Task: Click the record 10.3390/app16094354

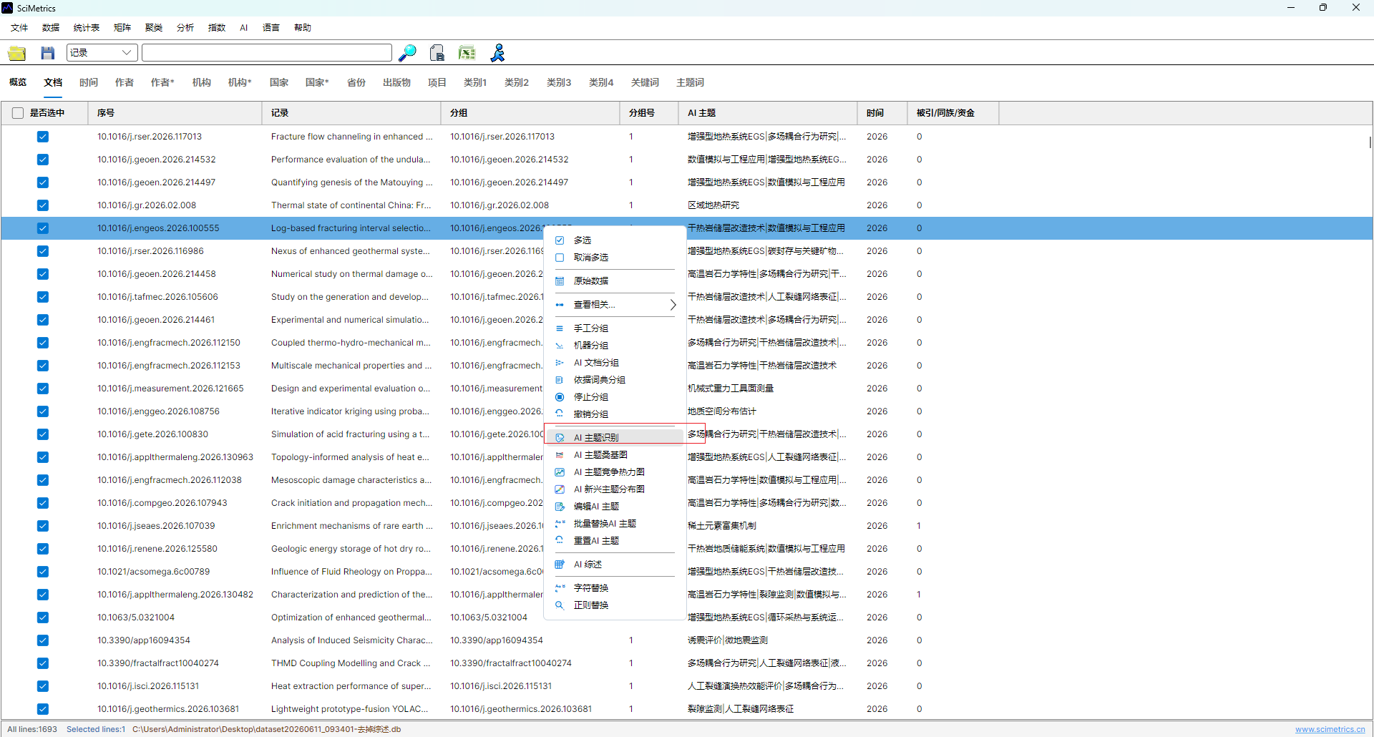Action: pos(144,640)
